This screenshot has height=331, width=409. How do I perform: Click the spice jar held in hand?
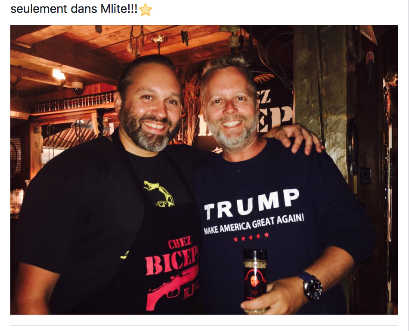point(255,280)
